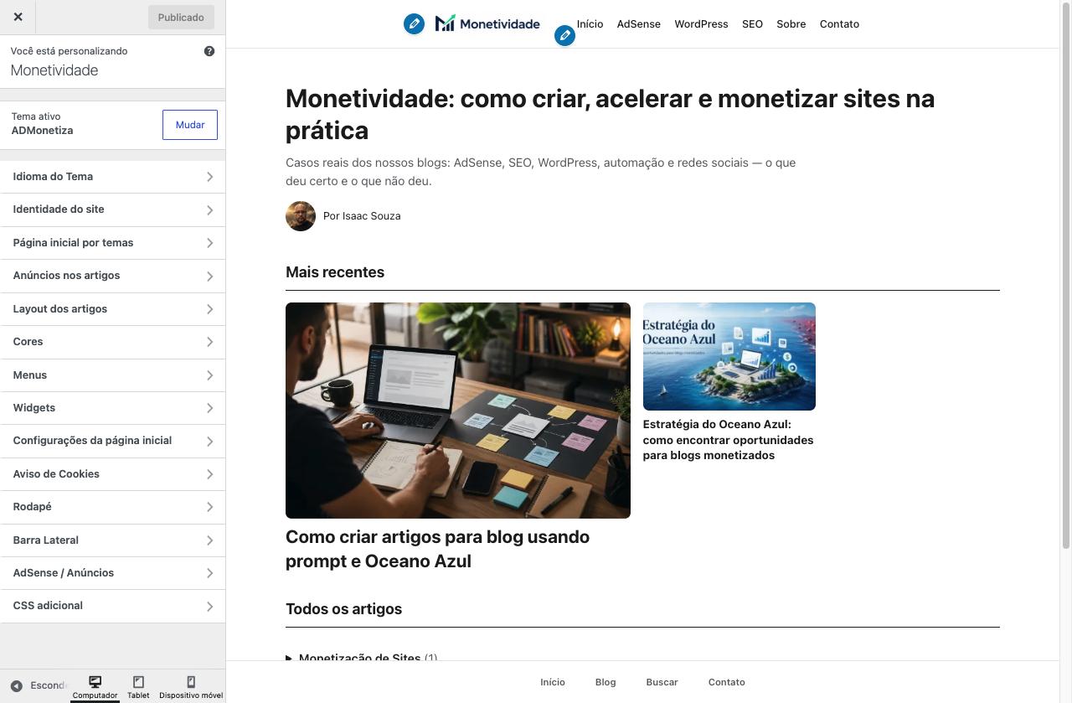1072x703 pixels.
Task: Click the Blog link in the footer
Action: tap(606, 682)
